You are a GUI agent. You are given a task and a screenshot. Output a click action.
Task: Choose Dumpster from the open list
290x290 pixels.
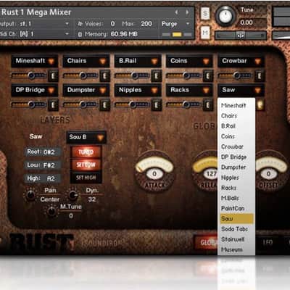click(236, 167)
